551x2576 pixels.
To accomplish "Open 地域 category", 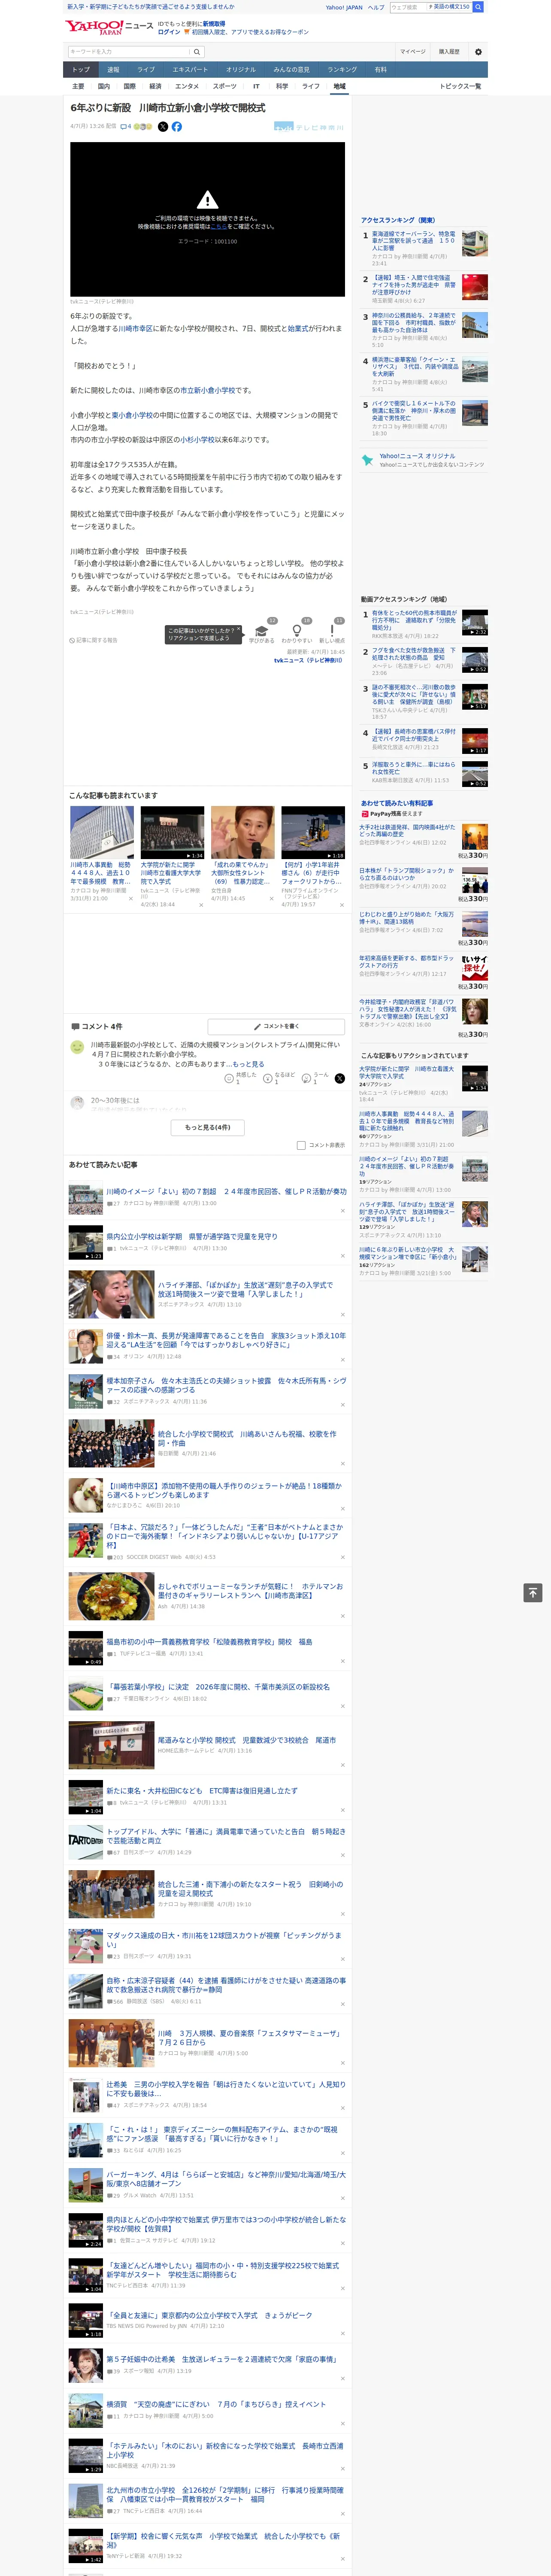I will pos(339,86).
